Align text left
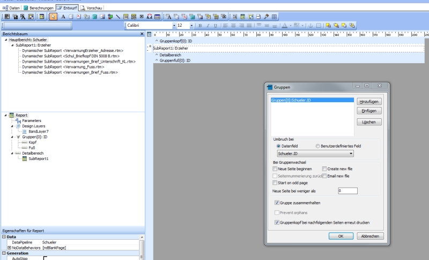 point(225,25)
